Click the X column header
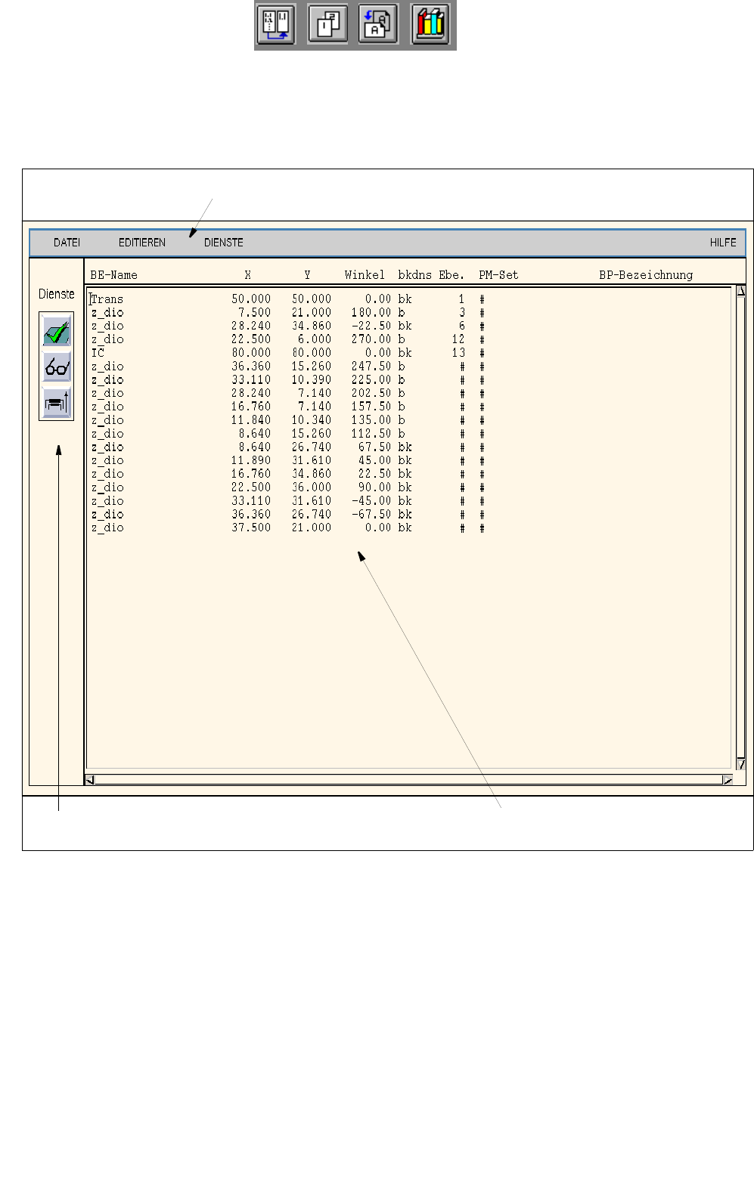Image resolution: width=754 pixels, height=1179 pixels. (x=247, y=275)
